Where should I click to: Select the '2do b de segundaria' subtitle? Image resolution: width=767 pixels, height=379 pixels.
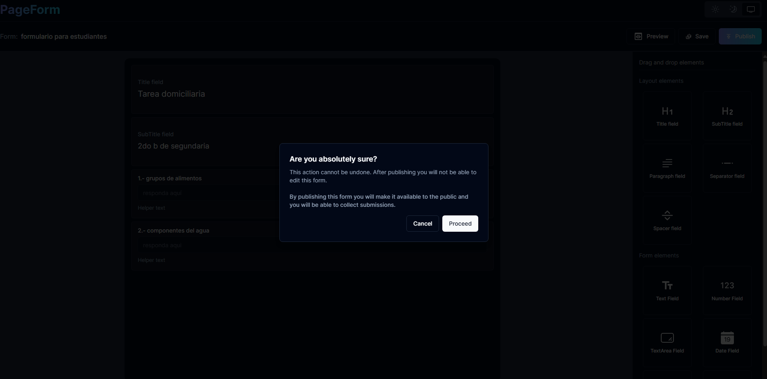(x=174, y=146)
